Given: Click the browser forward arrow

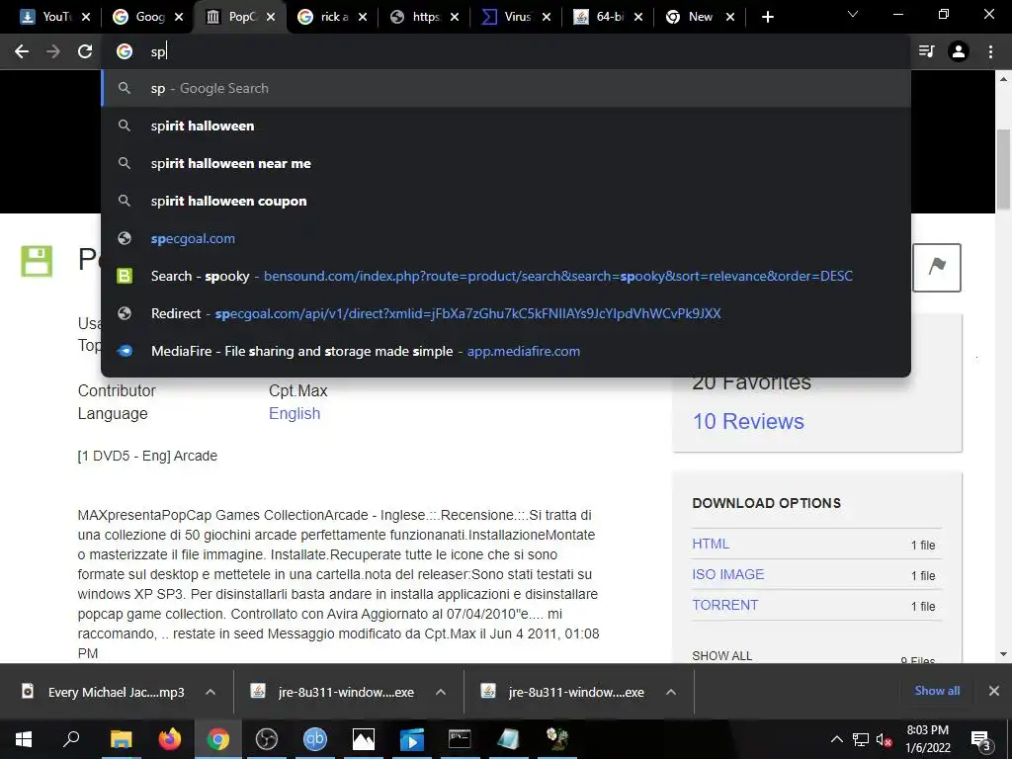Looking at the screenshot, I should click(x=53, y=51).
